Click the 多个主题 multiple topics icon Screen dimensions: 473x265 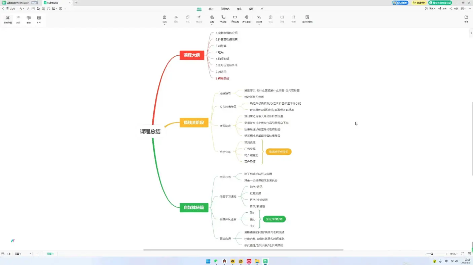(246, 19)
